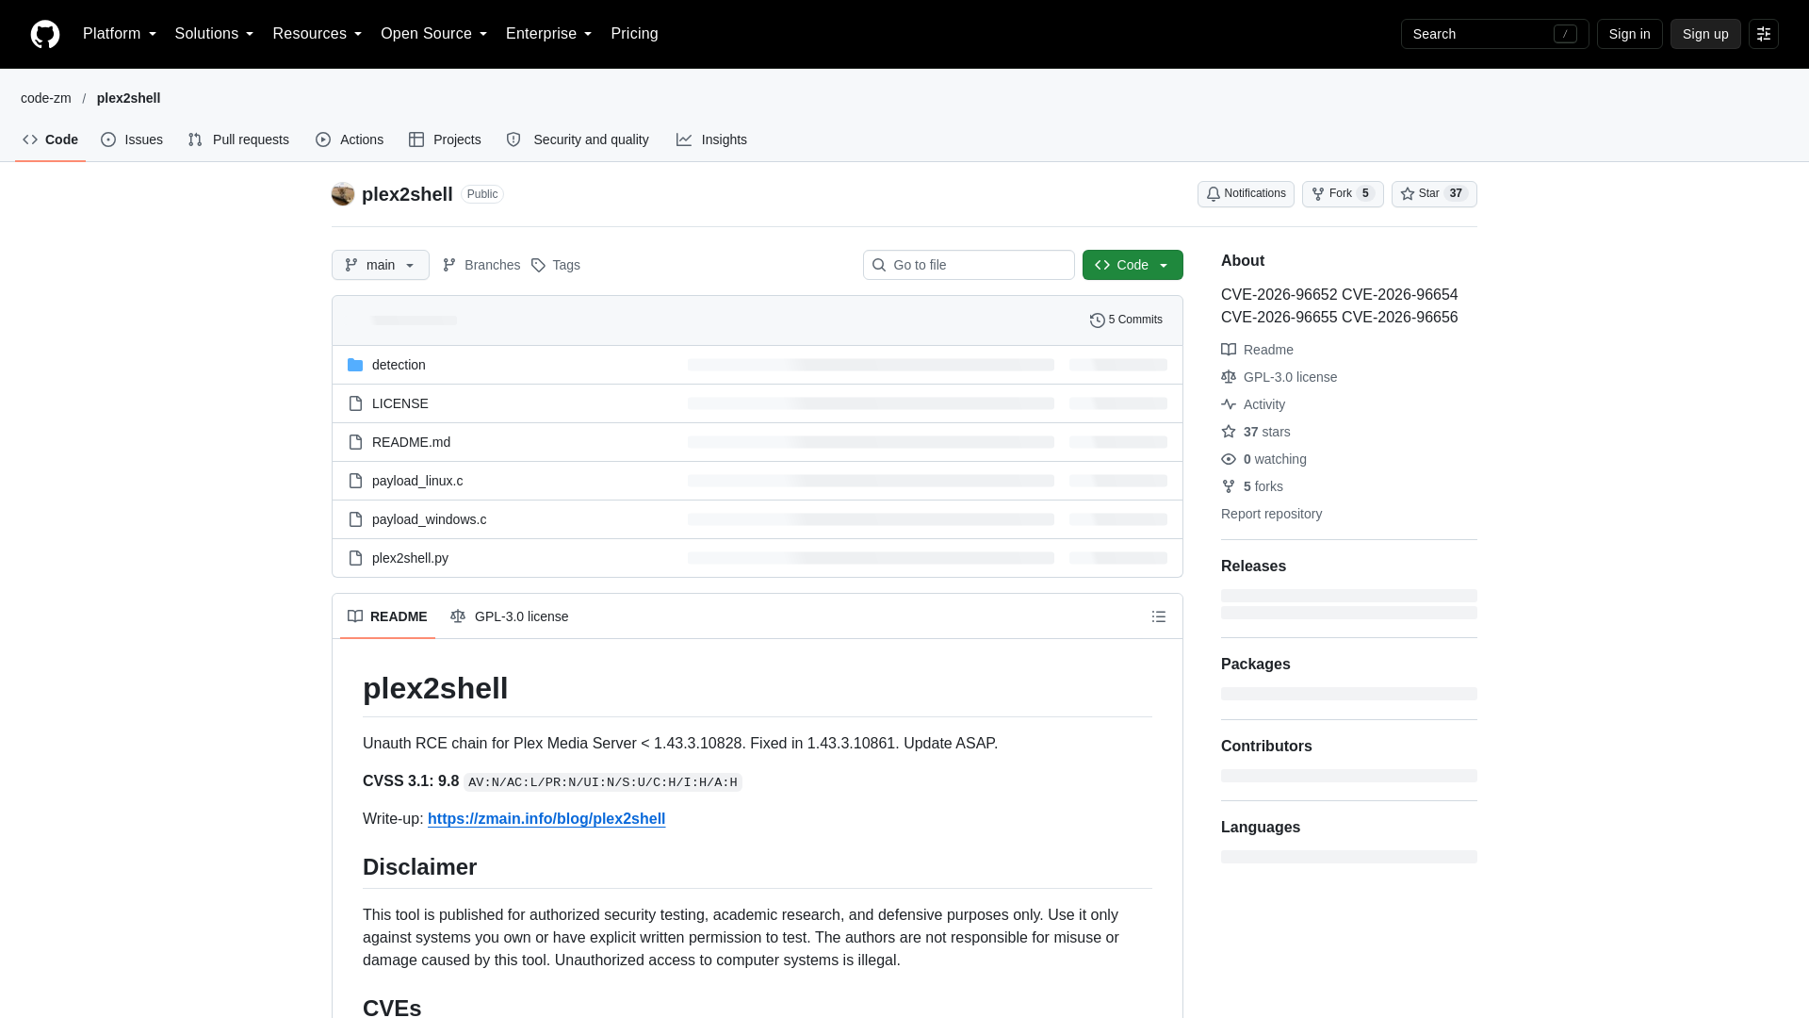The image size is (1809, 1018).
Task: Open the header settings icon beside Sign up
Action: (1763, 34)
